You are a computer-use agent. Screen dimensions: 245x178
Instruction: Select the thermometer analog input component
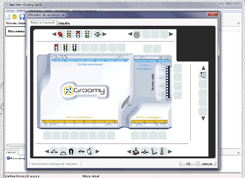click(162, 151)
